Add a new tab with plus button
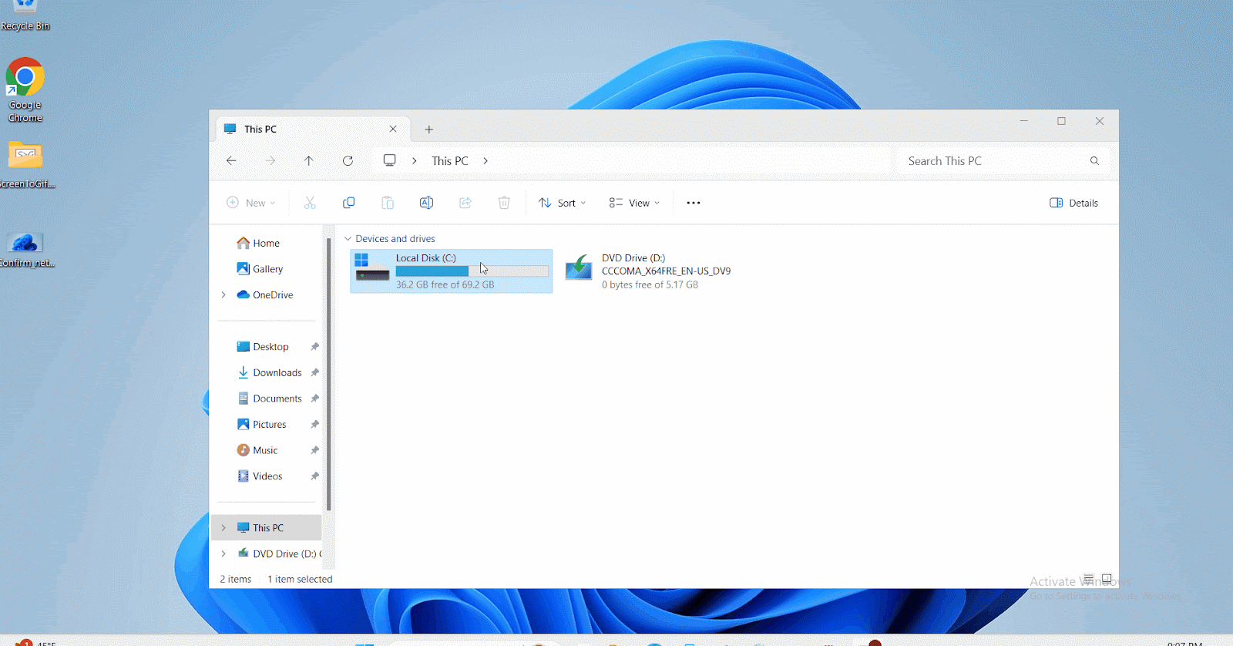 (x=429, y=129)
